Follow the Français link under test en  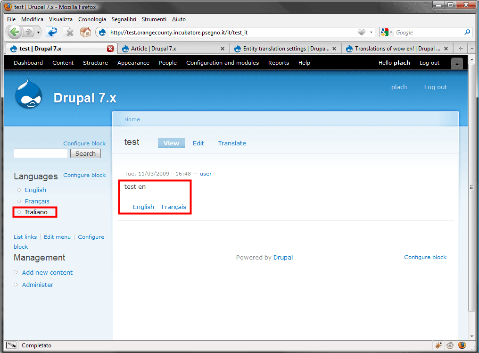(x=174, y=207)
